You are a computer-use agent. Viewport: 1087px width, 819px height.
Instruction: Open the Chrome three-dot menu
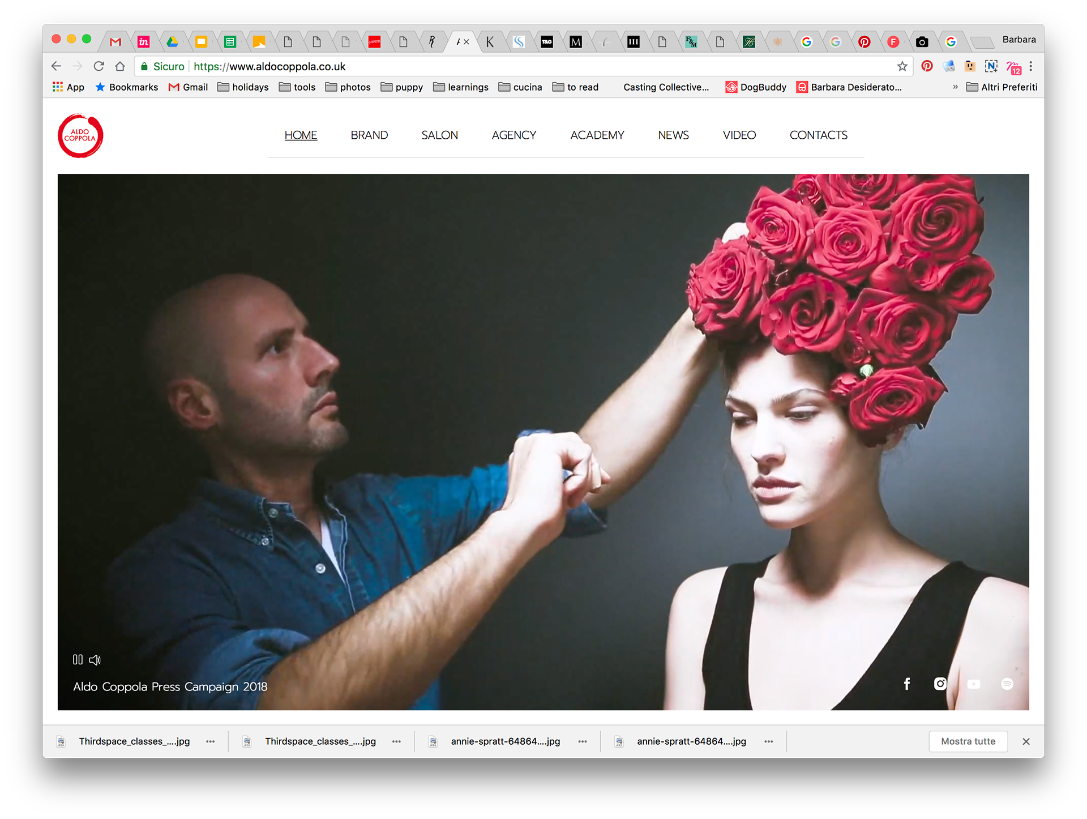[x=1031, y=66]
